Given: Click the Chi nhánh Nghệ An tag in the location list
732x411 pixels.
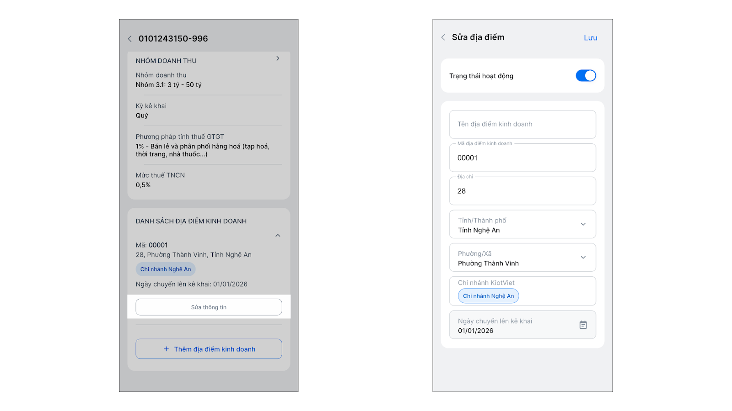Looking at the screenshot, I should click(x=166, y=269).
